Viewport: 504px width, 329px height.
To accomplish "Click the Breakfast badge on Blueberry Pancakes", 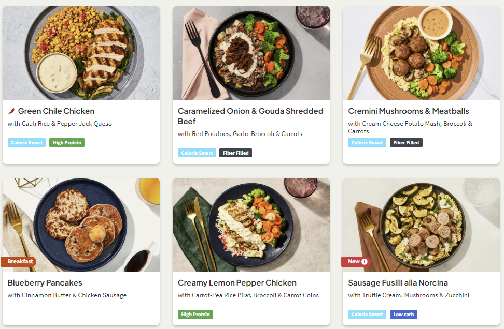I will (19, 262).
